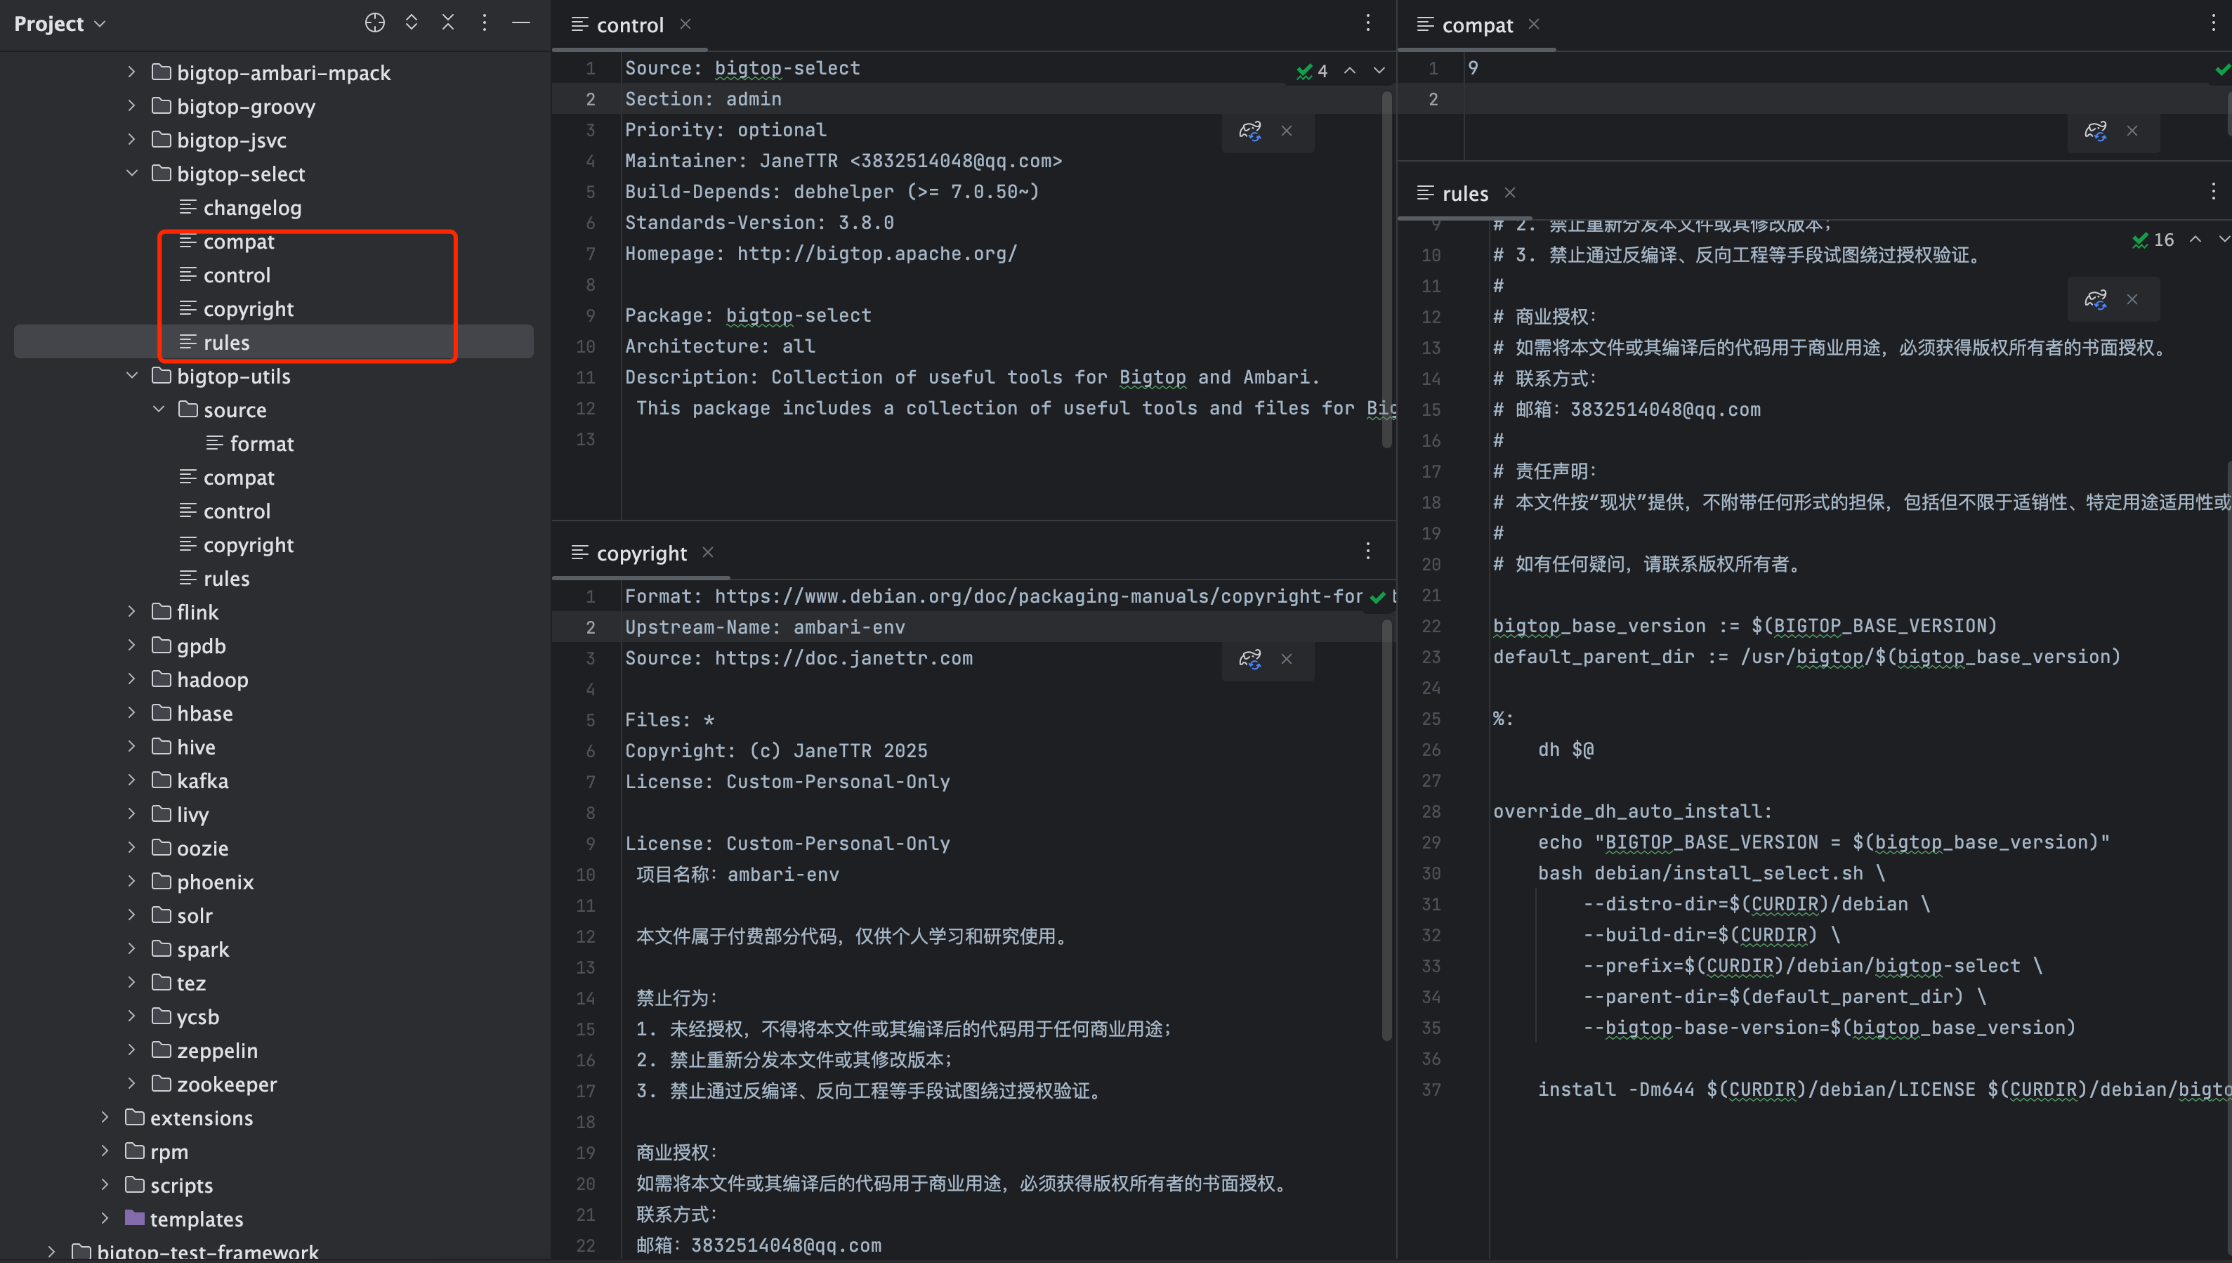The width and height of the screenshot is (2232, 1263).
Task: Click the select opened file crosshair icon
Action: pyautogui.click(x=374, y=23)
